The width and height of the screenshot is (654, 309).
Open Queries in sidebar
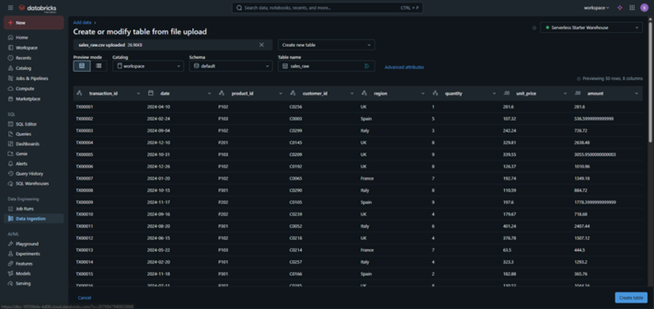[x=34, y=134]
